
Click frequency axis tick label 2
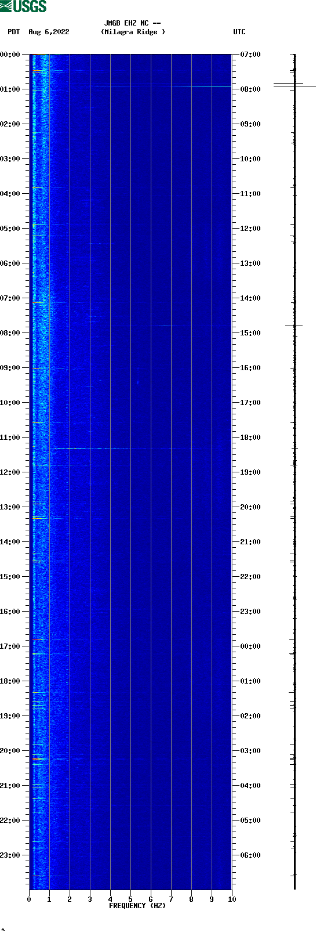pos(70,899)
